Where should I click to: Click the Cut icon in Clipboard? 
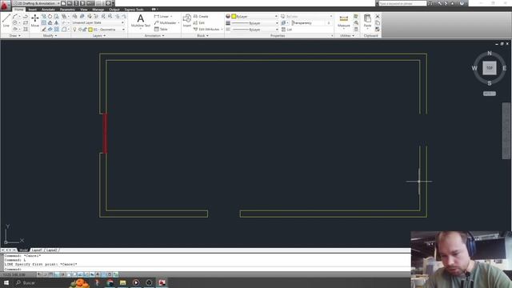378,16
